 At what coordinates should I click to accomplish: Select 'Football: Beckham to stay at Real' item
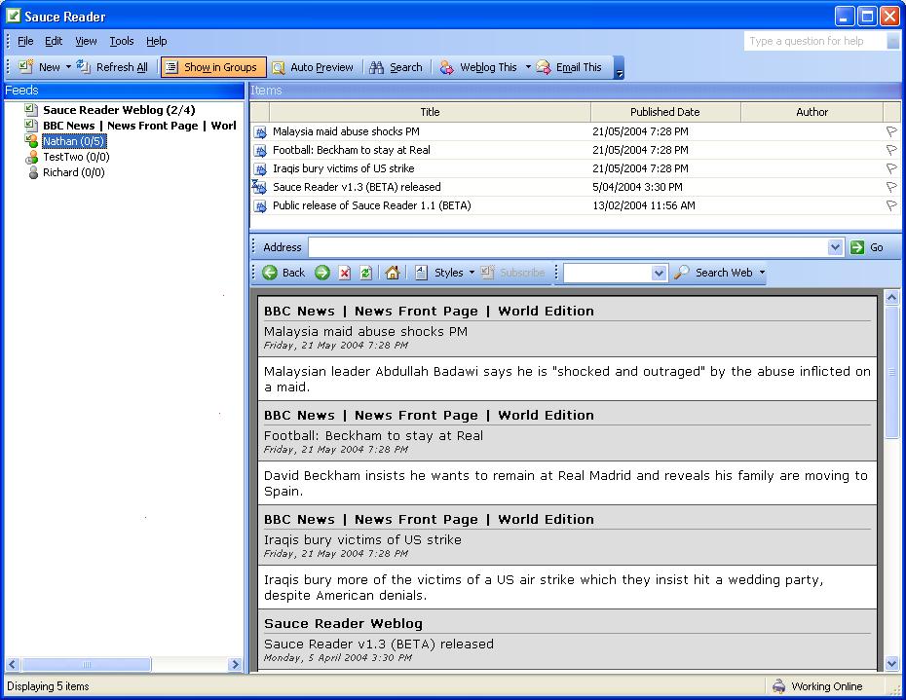pyautogui.click(x=575, y=150)
